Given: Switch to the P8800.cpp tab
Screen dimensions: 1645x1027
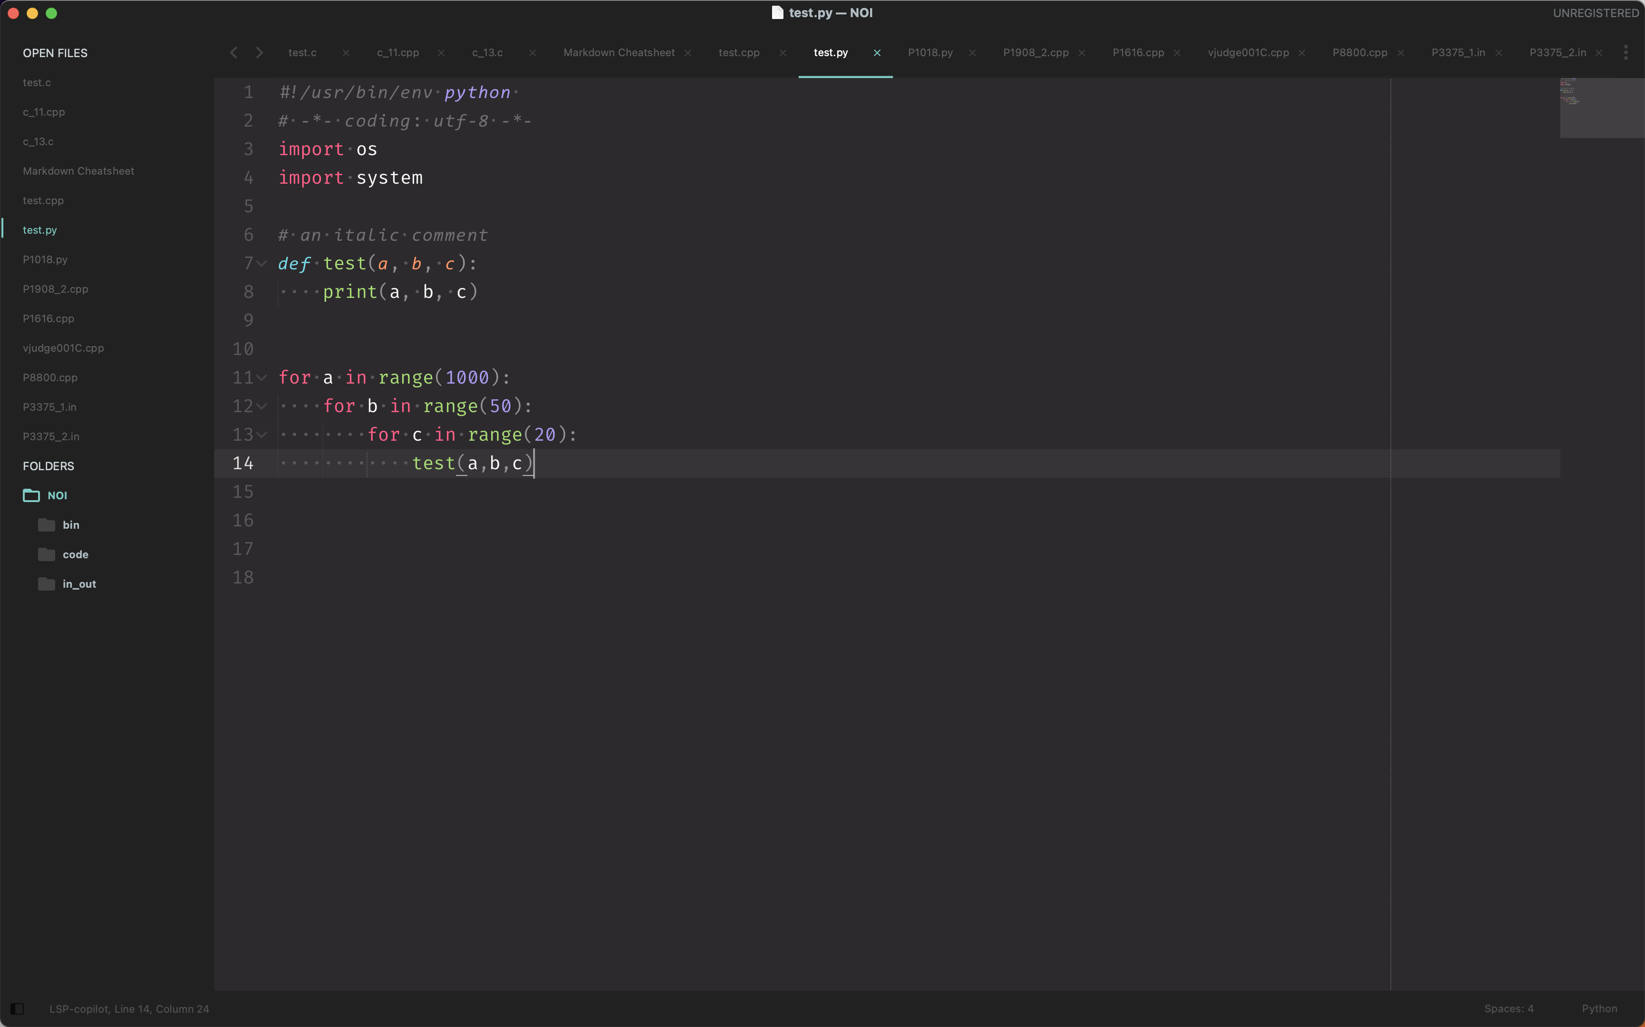Looking at the screenshot, I should [x=1360, y=52].
